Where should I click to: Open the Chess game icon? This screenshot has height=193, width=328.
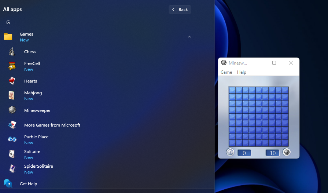pyautogui.click(x=12, y=52)
